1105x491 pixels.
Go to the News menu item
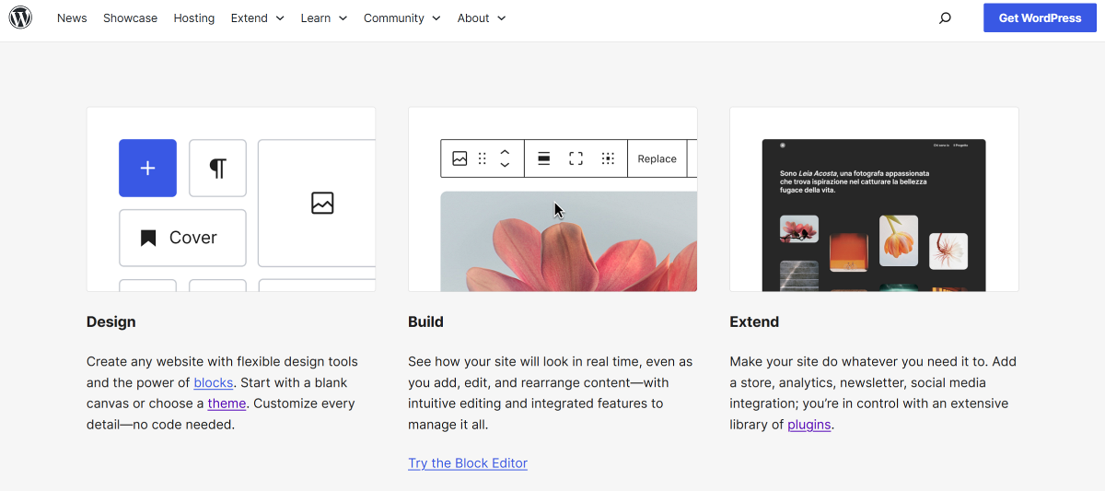(x=72, y=18)
